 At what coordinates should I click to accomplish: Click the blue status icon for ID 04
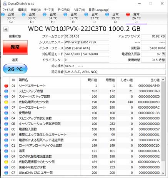tap(6, 96)
